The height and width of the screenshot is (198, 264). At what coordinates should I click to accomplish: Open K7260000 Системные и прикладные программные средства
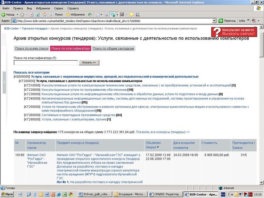click(78, 115)
